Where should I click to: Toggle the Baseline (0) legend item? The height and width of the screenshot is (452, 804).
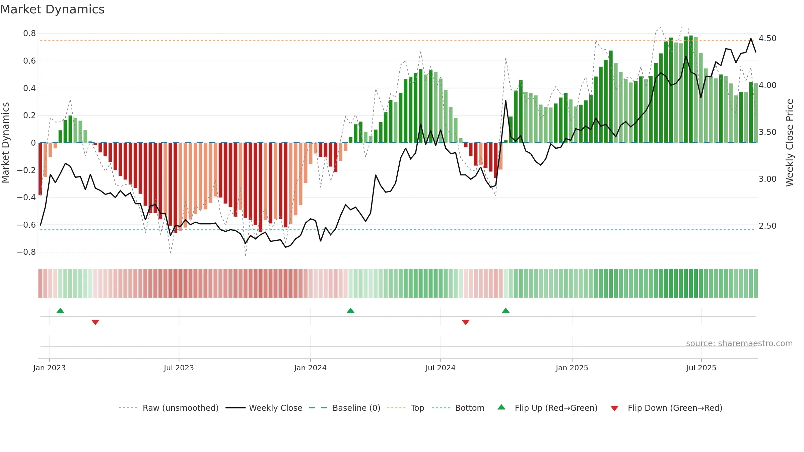pyautogui.click(x=345, y=408)
